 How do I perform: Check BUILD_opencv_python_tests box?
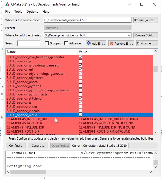click(x=80, y=94)
